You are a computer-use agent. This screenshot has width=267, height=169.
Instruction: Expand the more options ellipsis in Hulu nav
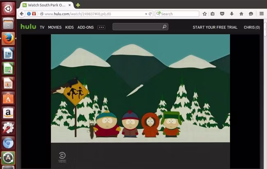(101, 27)
